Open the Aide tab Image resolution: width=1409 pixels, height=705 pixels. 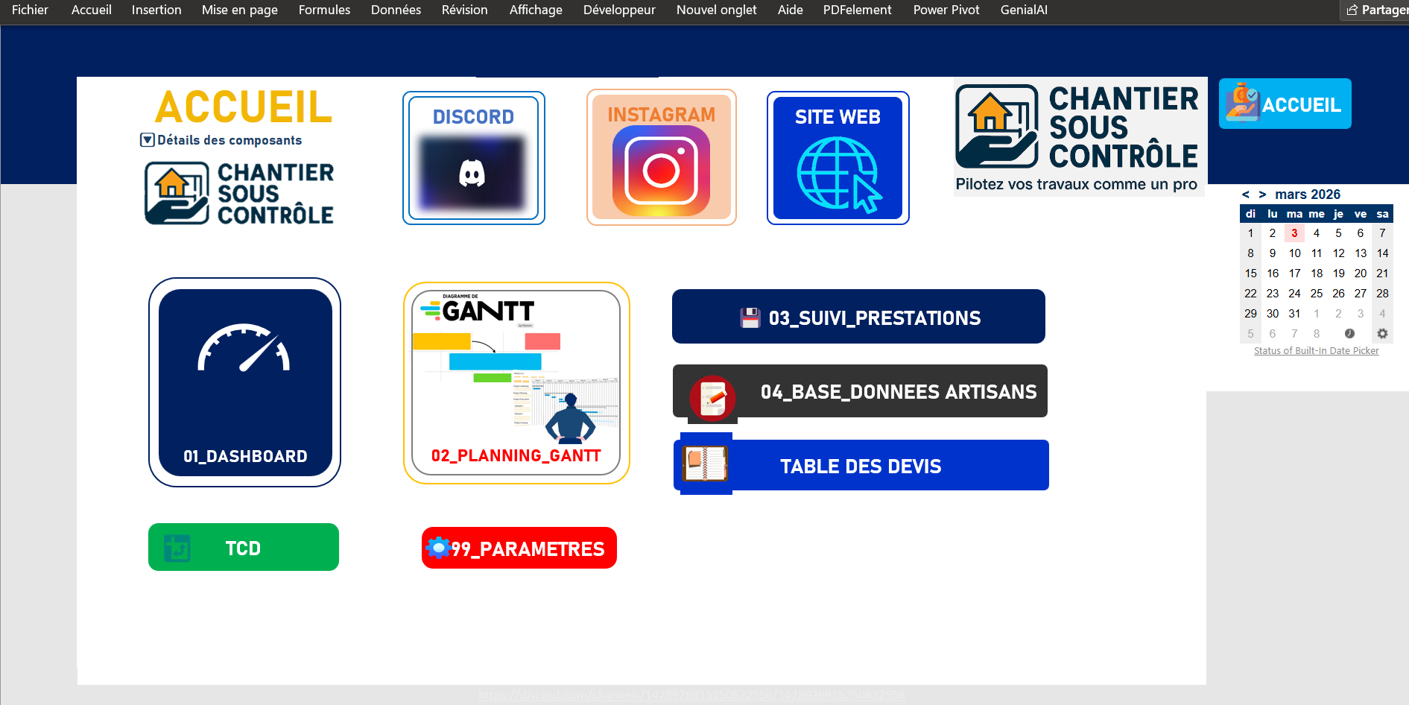point(790,10)
